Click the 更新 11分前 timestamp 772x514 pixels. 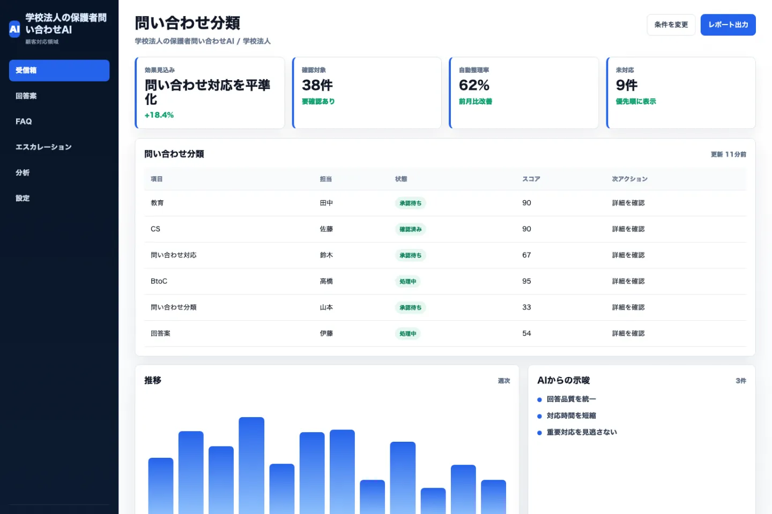(x=729, y=154)
